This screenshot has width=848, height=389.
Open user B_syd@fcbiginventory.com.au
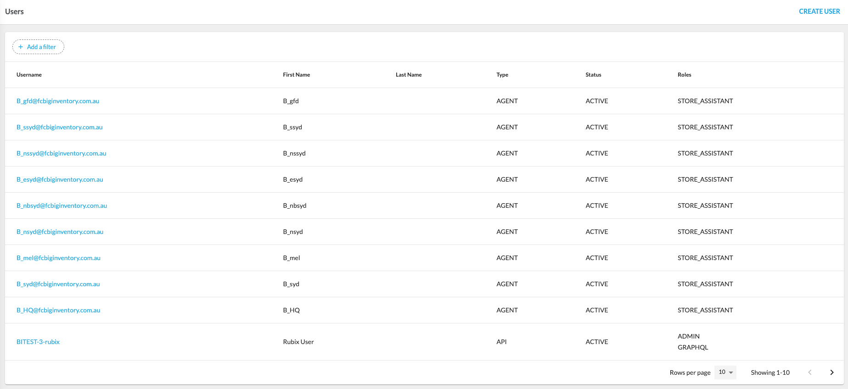tap(58, 284)
